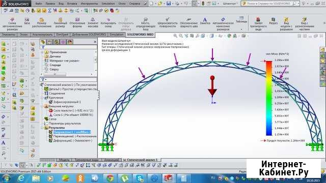
Task: Switch to the Модель bottom tab
Action: (x=64, y=160)
